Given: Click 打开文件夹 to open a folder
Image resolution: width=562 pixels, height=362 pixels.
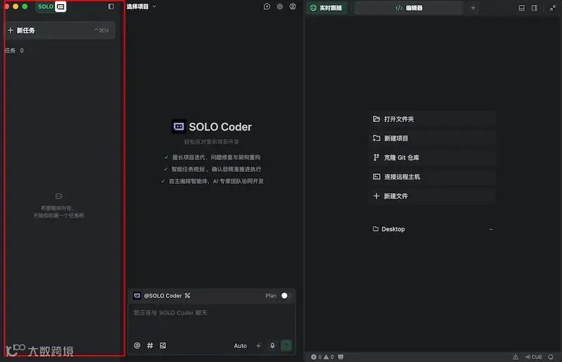Looking at the screenshot, I should click(432, 119).
